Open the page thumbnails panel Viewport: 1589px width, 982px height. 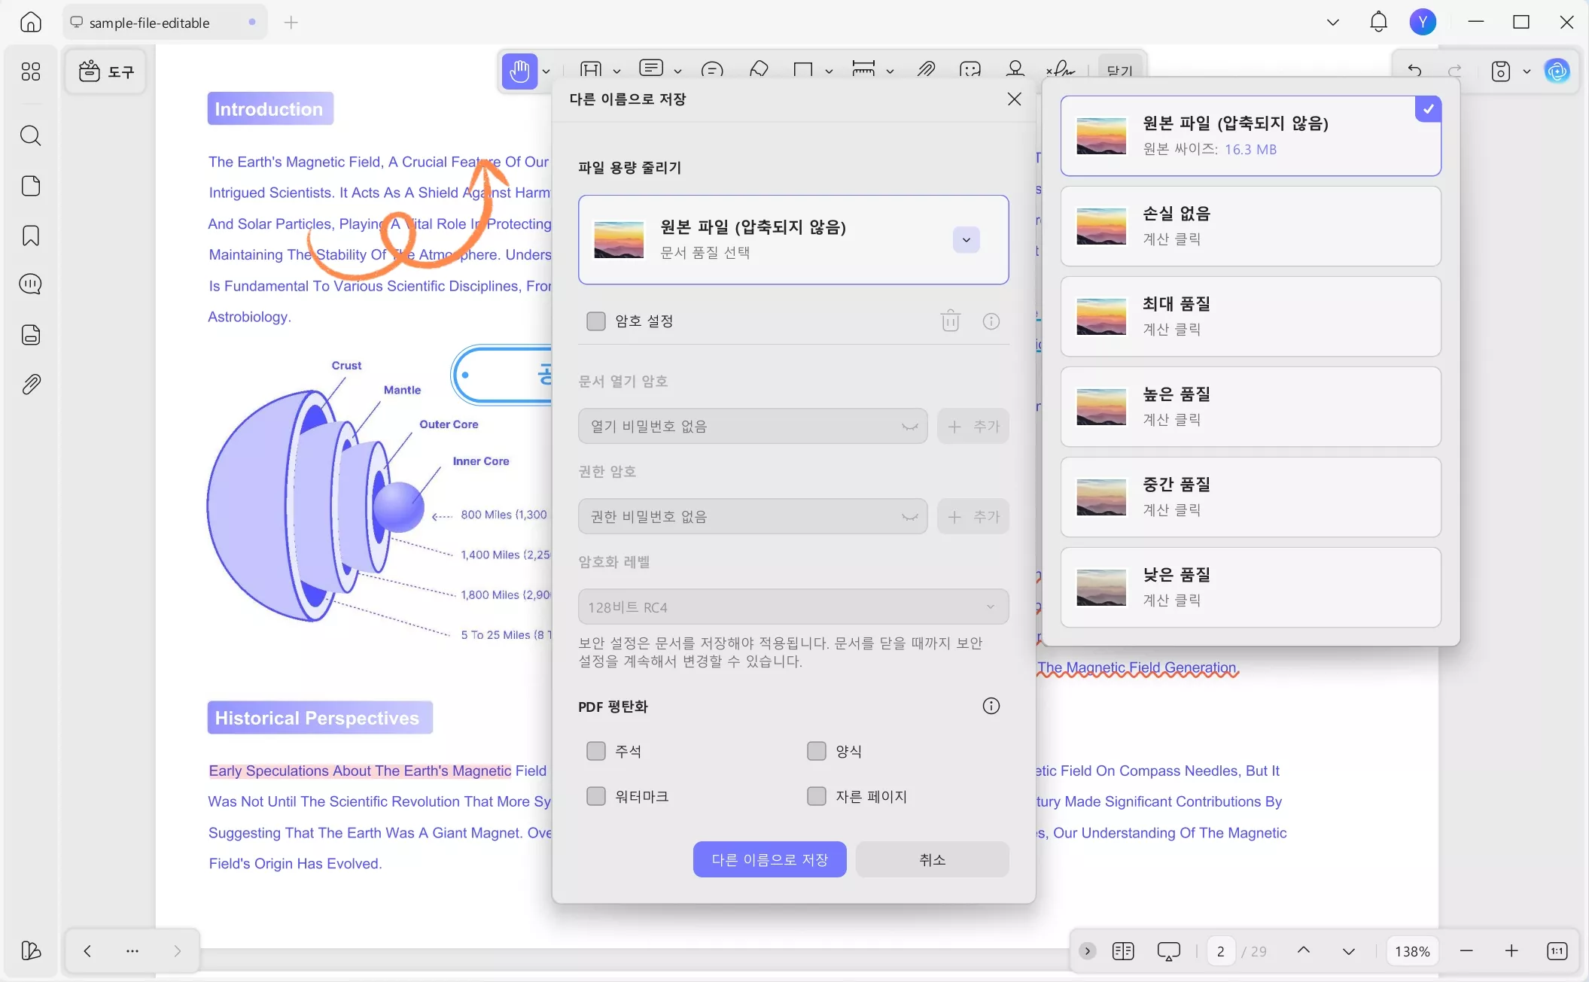[x=31, y=186]
